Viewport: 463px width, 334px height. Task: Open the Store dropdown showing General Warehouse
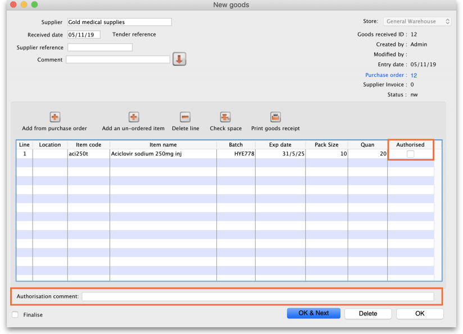click(417, 21)
